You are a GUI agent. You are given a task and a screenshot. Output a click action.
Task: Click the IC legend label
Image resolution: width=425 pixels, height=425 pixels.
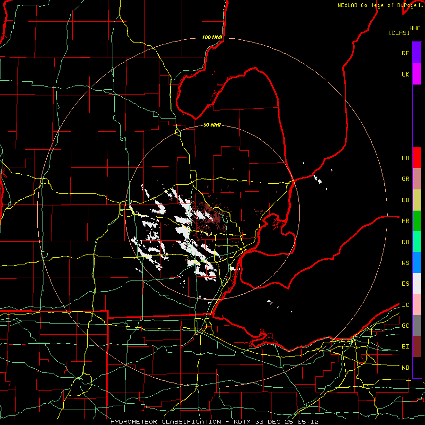coord(405,305)
